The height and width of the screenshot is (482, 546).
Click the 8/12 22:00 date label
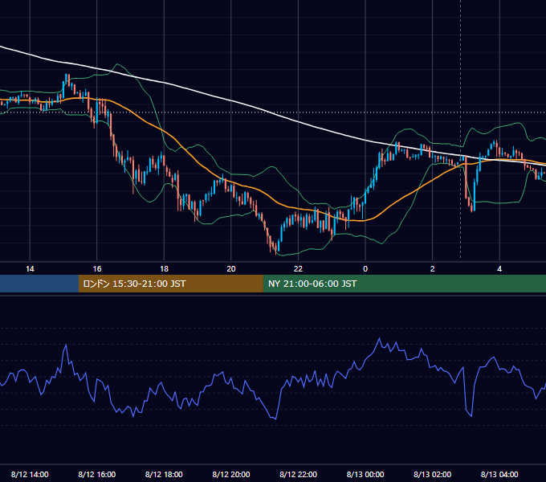pos(299,474)
